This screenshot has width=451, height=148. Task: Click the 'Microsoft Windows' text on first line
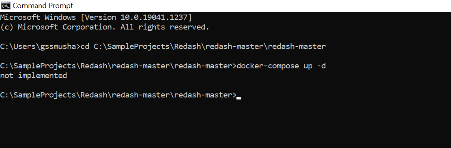pos(38,17)
